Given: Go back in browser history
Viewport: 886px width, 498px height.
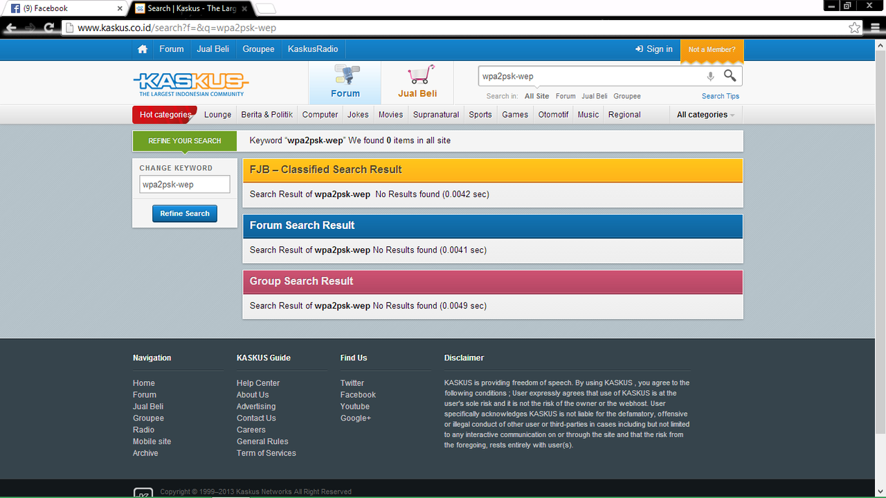Looking at the screenshot, I should pyautogui.click(x=11, y=28).
